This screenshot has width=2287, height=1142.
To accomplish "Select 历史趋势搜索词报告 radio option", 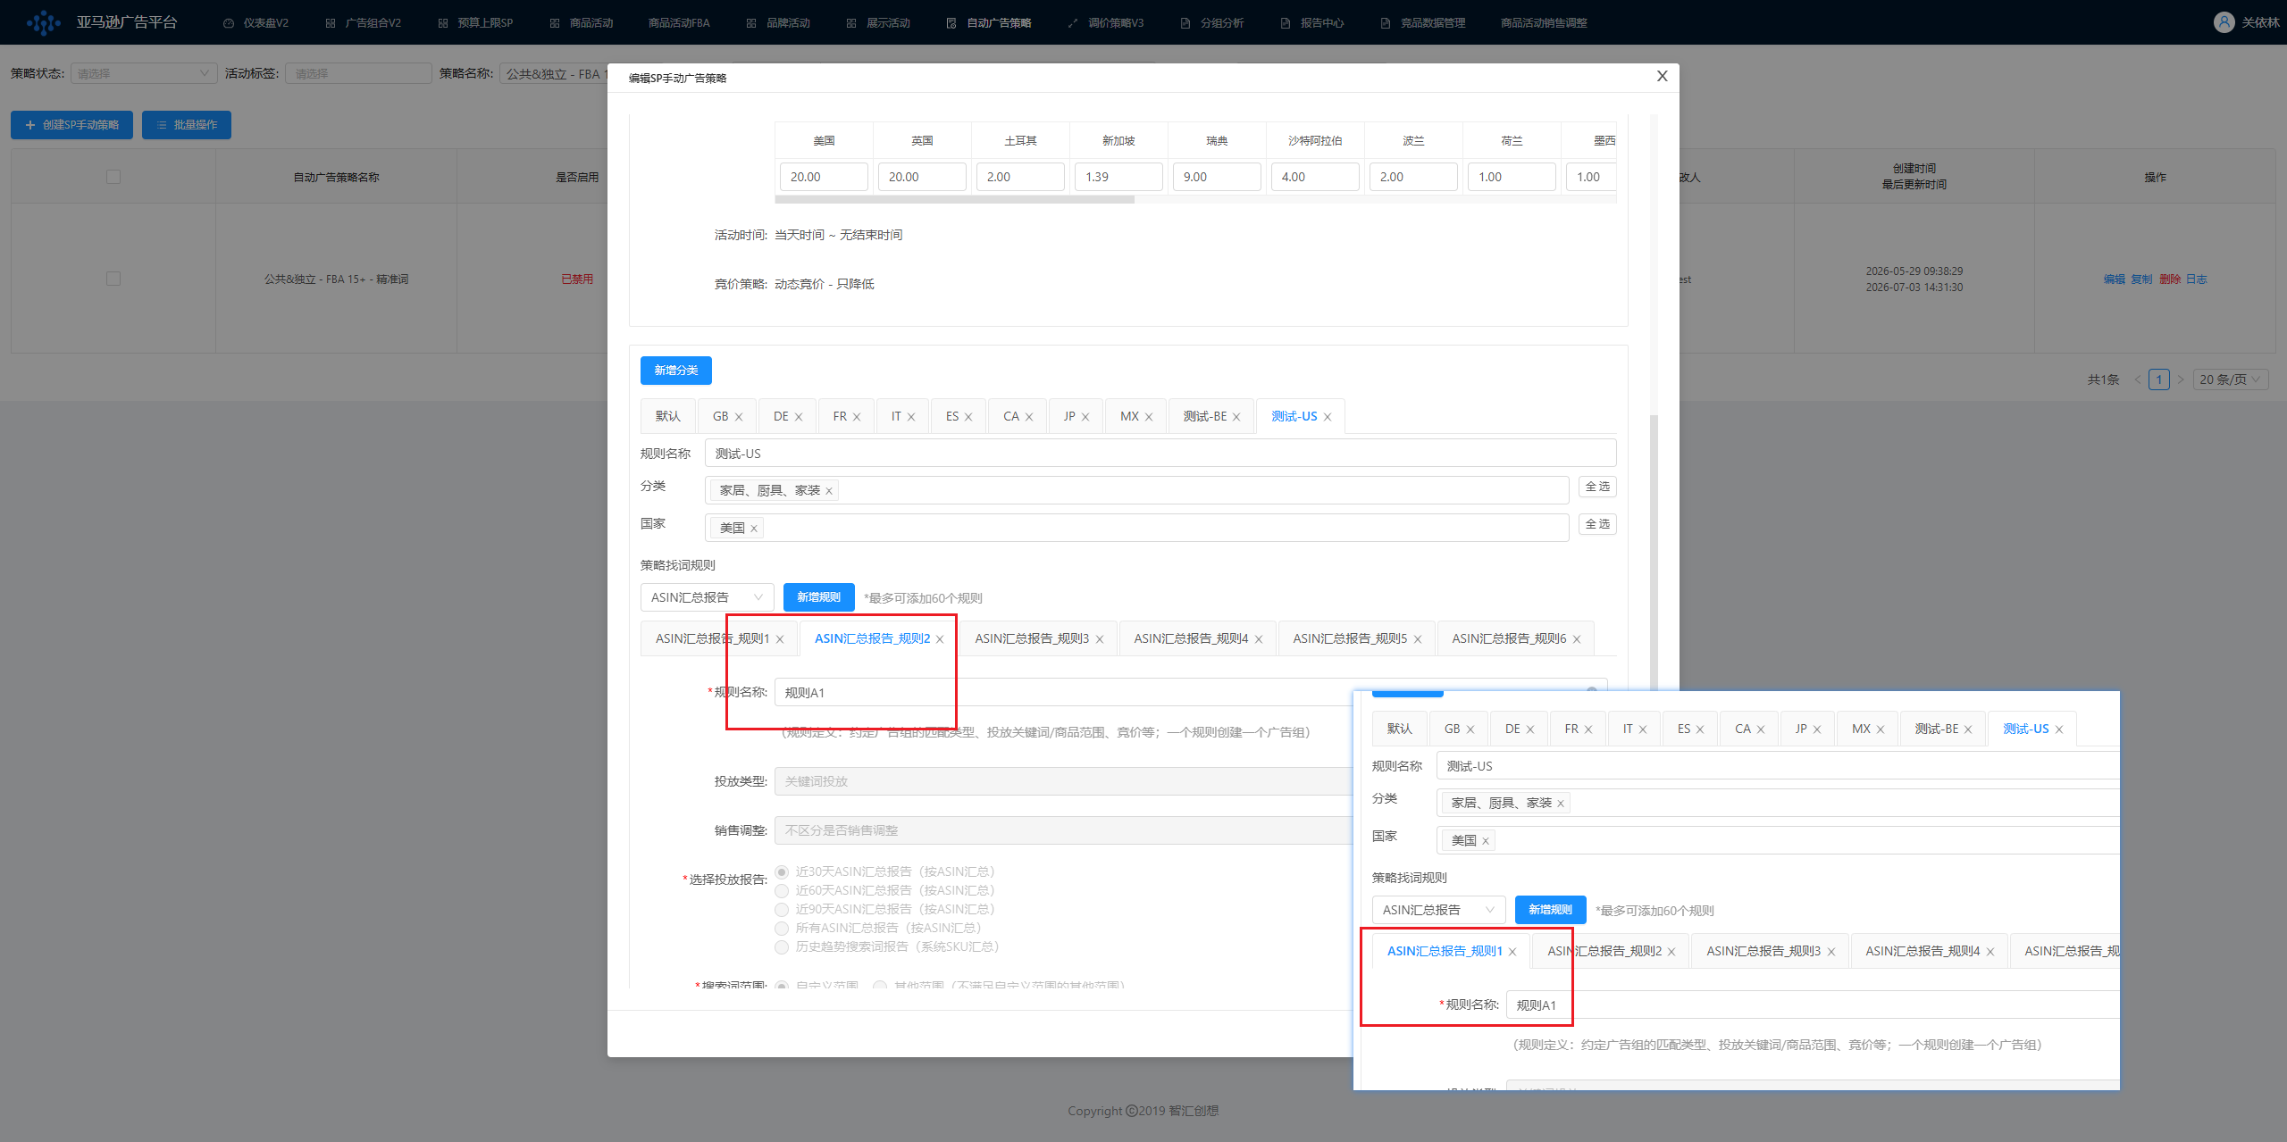I will click(x=782, y=947).
